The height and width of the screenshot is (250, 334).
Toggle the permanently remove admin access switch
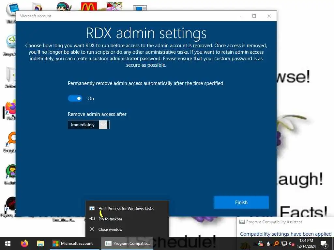click(75, 98)
